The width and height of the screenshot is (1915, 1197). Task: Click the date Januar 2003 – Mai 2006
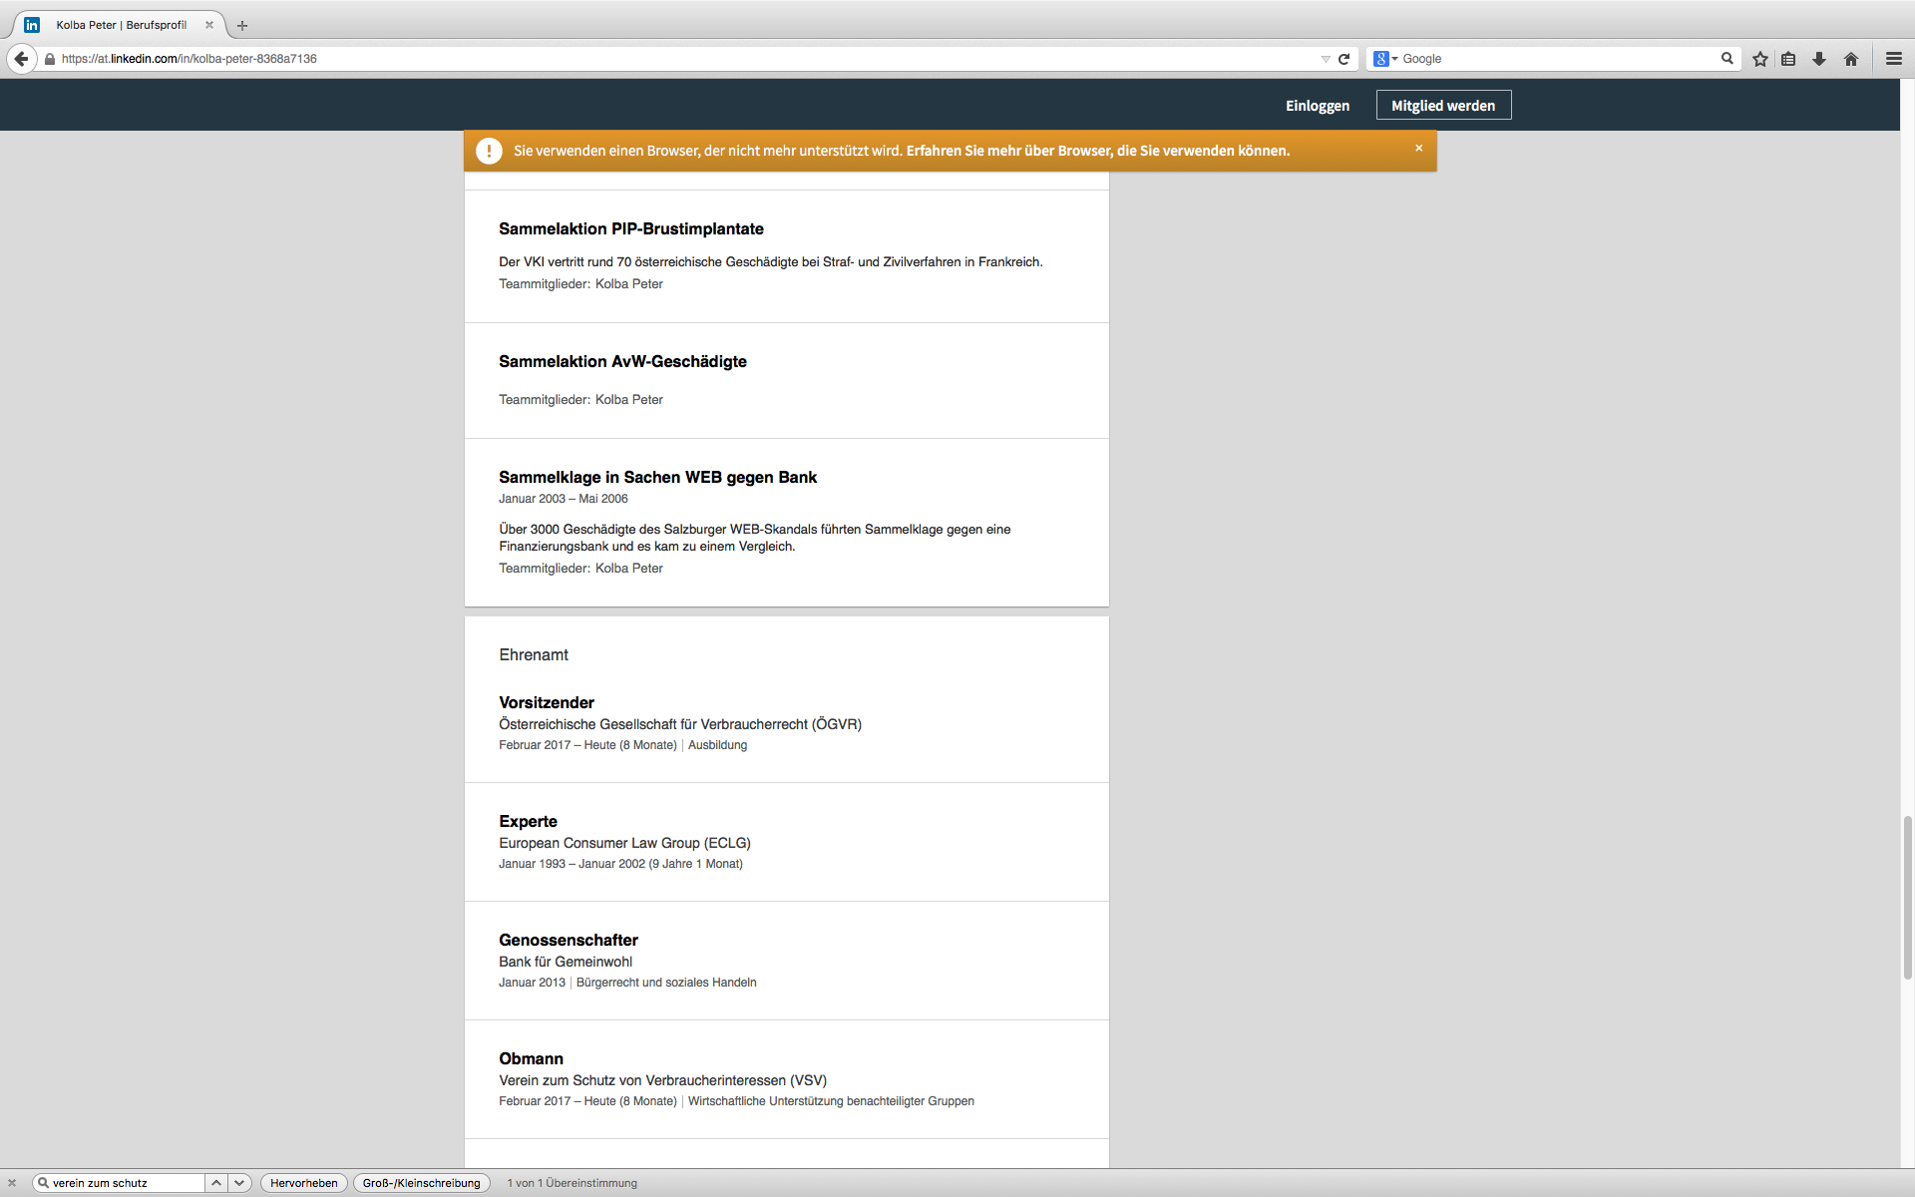[x=564, y=499]
